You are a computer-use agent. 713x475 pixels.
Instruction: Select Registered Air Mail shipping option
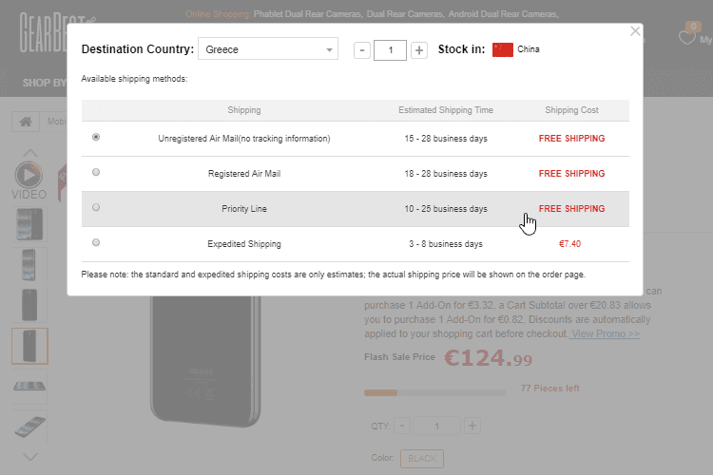point(96,173)
